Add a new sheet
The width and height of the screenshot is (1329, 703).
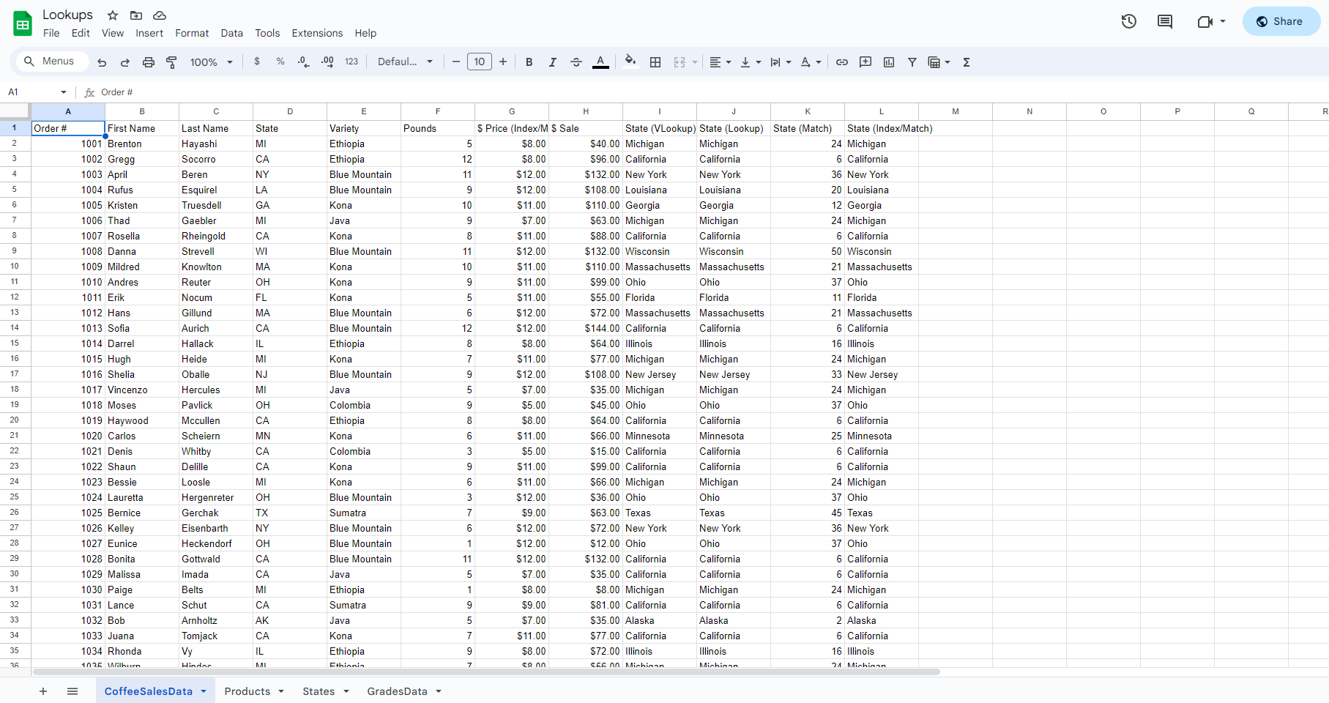coord(43,691)
